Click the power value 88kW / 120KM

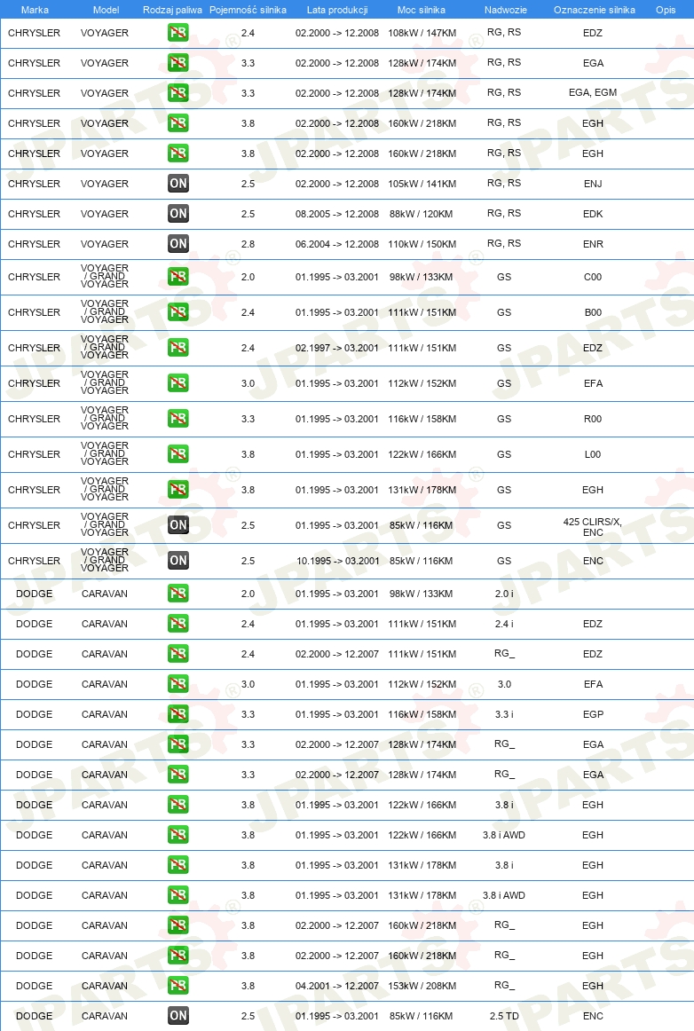click(421, 214)
